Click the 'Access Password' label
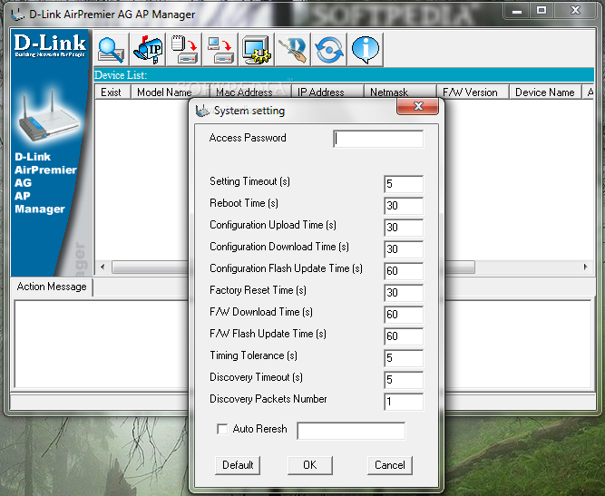The height and width of the screenshot is (496, 605). (248, 138)
